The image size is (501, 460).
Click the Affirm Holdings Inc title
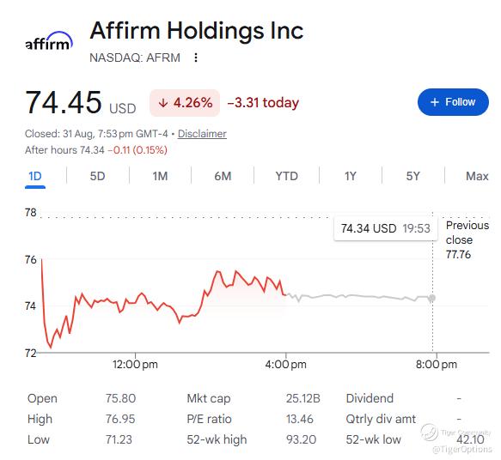tap(197, 31)
